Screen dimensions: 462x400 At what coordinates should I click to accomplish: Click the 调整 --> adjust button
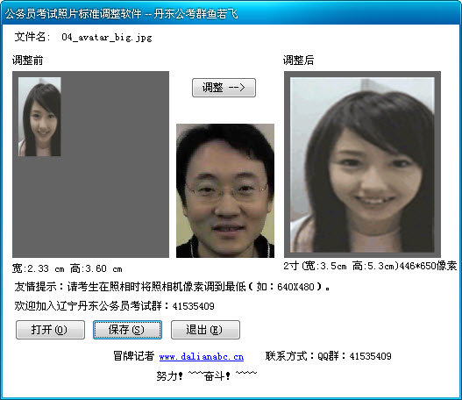tap(224, 88)
